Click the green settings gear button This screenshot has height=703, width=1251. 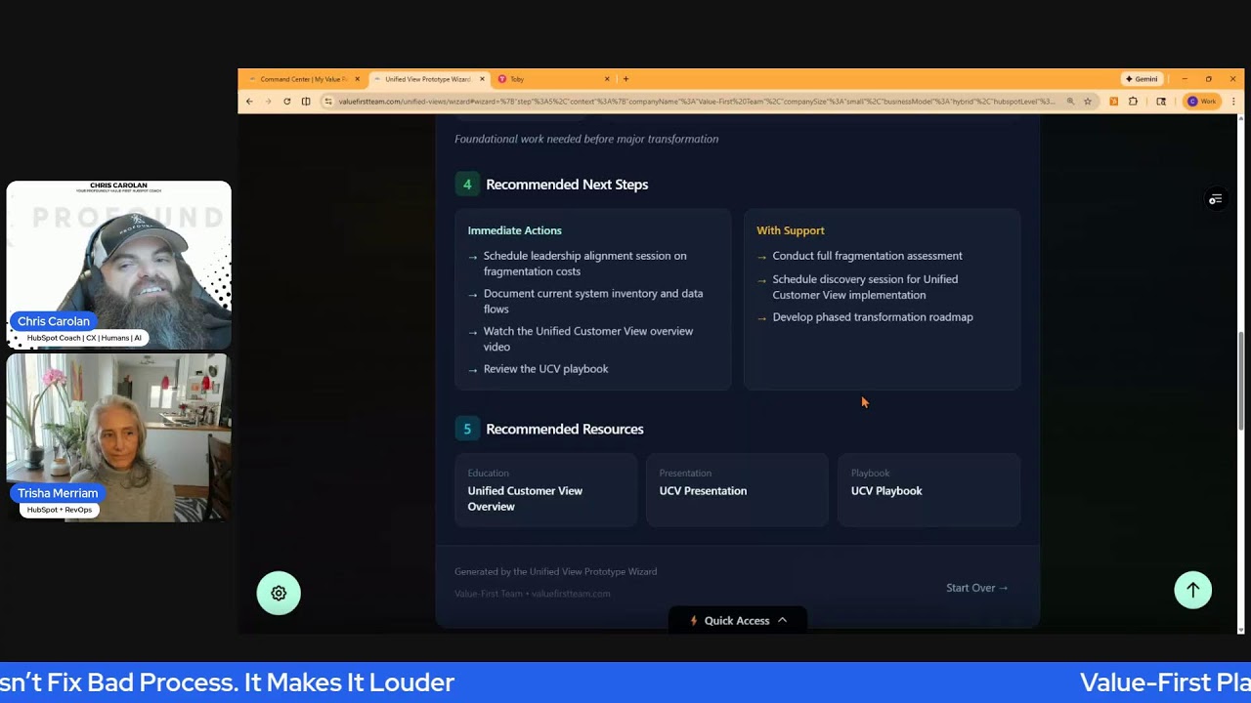pos(279,593)
